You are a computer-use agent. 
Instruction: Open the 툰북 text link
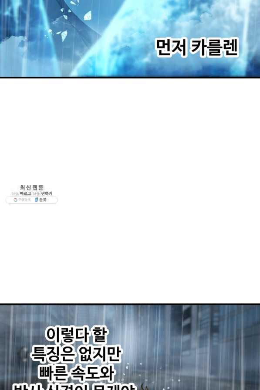43,200
